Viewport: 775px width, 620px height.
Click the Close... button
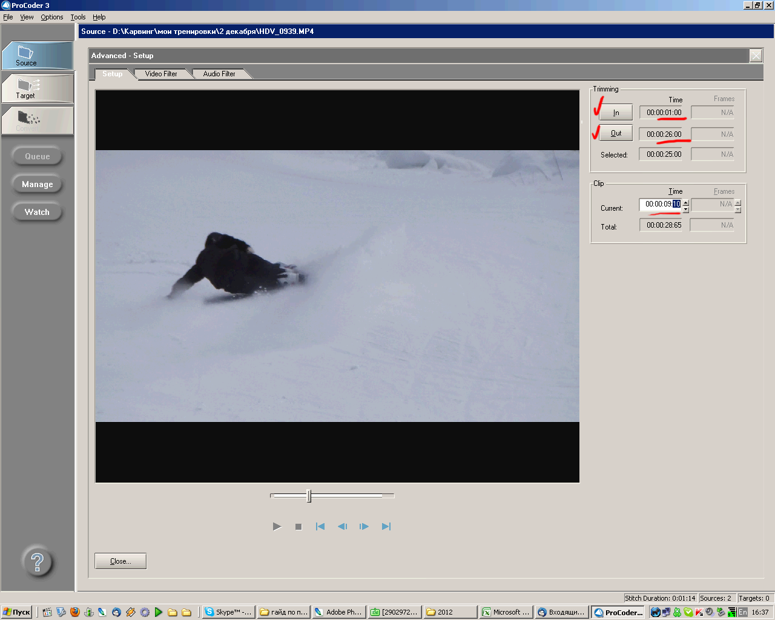pyautogui.click(x=120, y=561)
